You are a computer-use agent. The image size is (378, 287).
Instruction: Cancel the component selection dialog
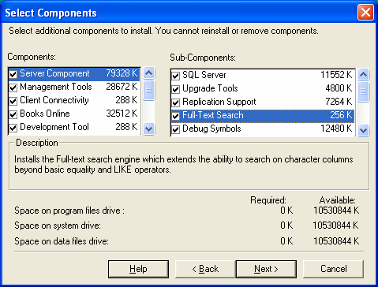coord(333,269)
